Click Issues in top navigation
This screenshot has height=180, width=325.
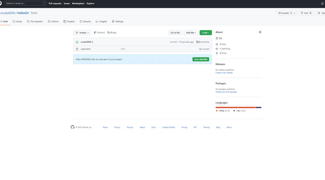point(67,4)
